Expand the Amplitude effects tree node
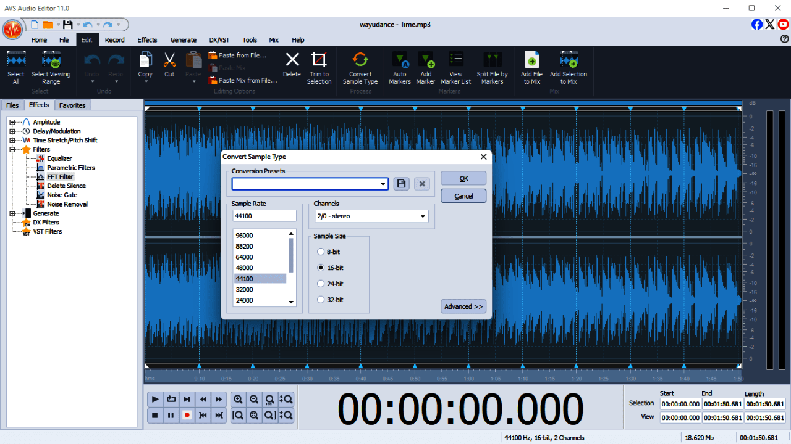The image size is (791, 444). click(x=12, y=122)
